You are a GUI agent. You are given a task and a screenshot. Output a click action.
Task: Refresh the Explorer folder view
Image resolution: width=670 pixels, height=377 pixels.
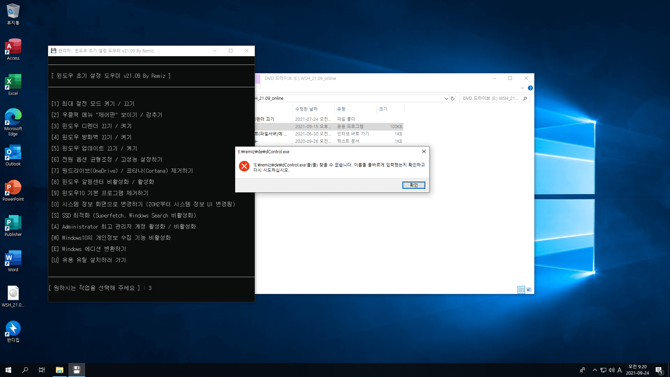(x=453, y=98)
